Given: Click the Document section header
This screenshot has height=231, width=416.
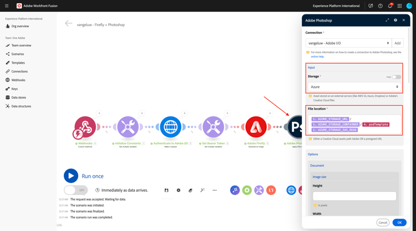Looking at the screenshot, I should pos(317,166).
